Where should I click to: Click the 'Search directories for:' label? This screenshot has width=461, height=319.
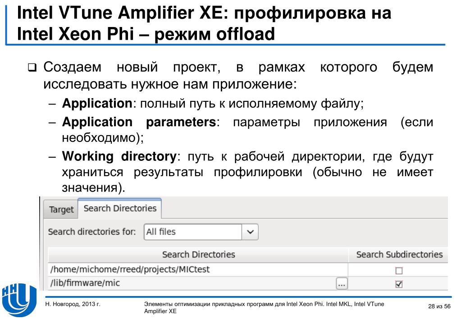coord(92,232)
